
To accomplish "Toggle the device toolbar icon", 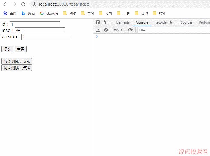I will pos(106,22).
